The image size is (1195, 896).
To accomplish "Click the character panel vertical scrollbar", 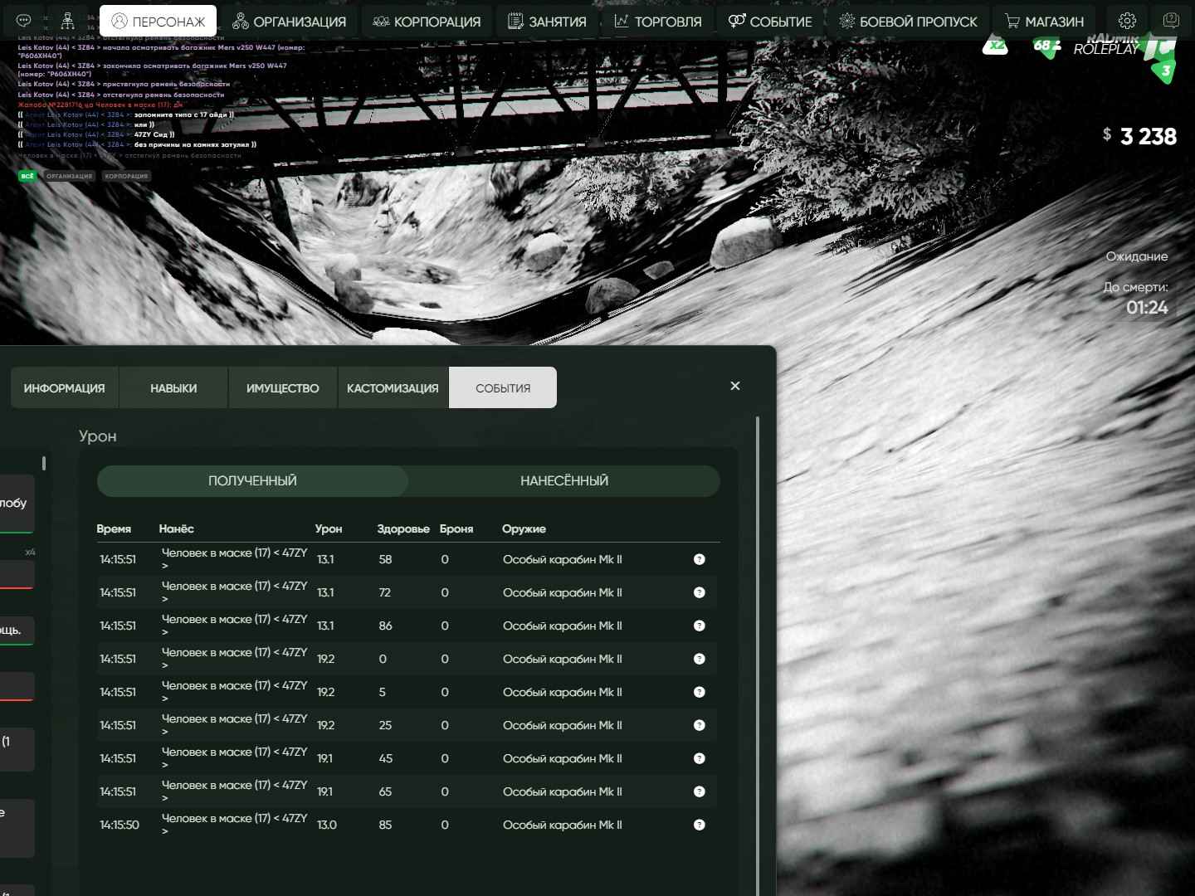I will click(758, 647).
